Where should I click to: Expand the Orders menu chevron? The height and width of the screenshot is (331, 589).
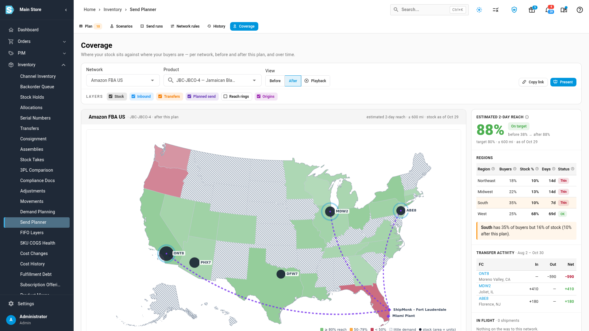(x=64, y=42)
